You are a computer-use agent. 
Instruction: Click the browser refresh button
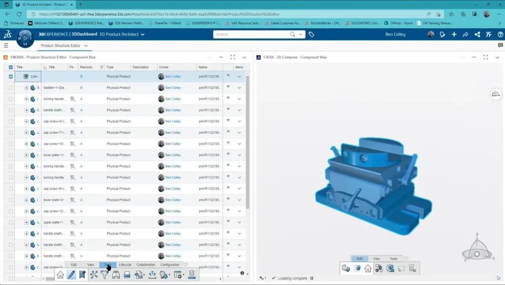19,14
